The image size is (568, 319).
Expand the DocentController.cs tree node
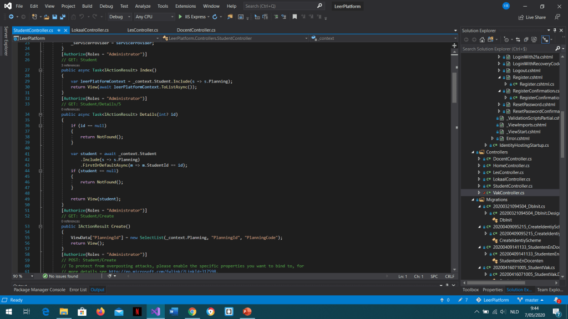(480, 159)
